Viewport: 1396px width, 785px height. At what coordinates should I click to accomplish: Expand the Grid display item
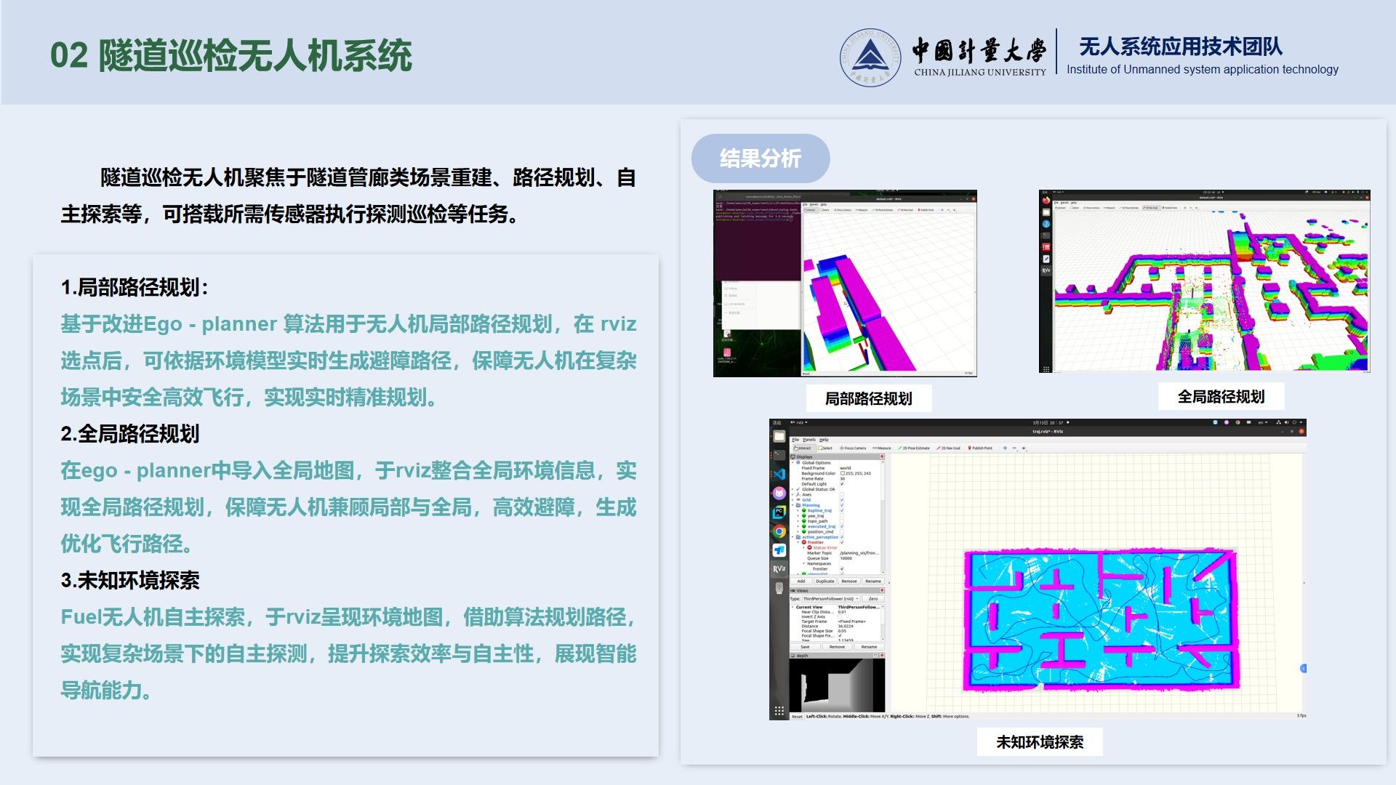click(793, 500)
